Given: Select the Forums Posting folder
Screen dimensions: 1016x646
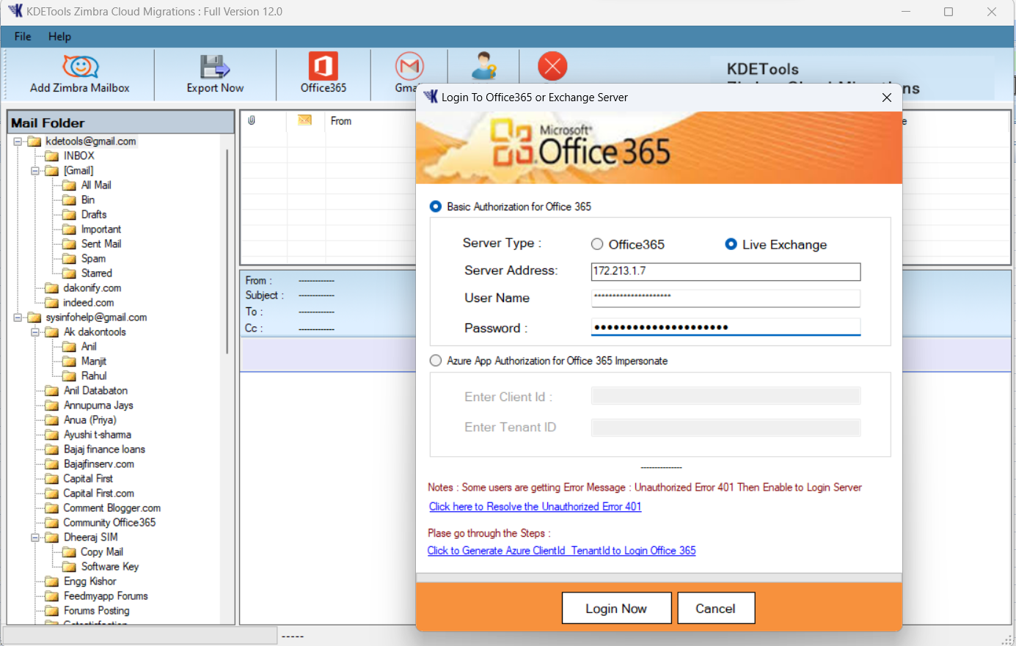Looking at the screenshot, I should pyautogui.click(x=96, y=611).
